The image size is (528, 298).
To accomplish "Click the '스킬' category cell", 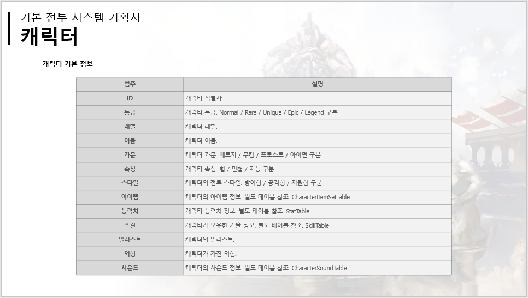I will point(130,225).
